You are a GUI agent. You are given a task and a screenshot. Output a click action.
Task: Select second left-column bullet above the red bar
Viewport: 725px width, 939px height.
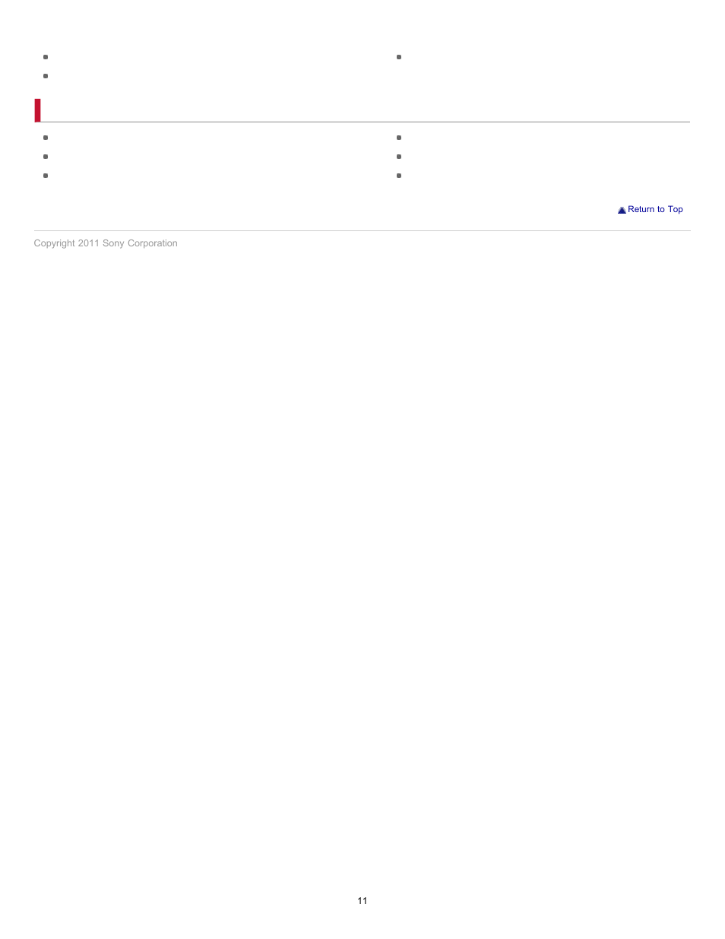46,76
